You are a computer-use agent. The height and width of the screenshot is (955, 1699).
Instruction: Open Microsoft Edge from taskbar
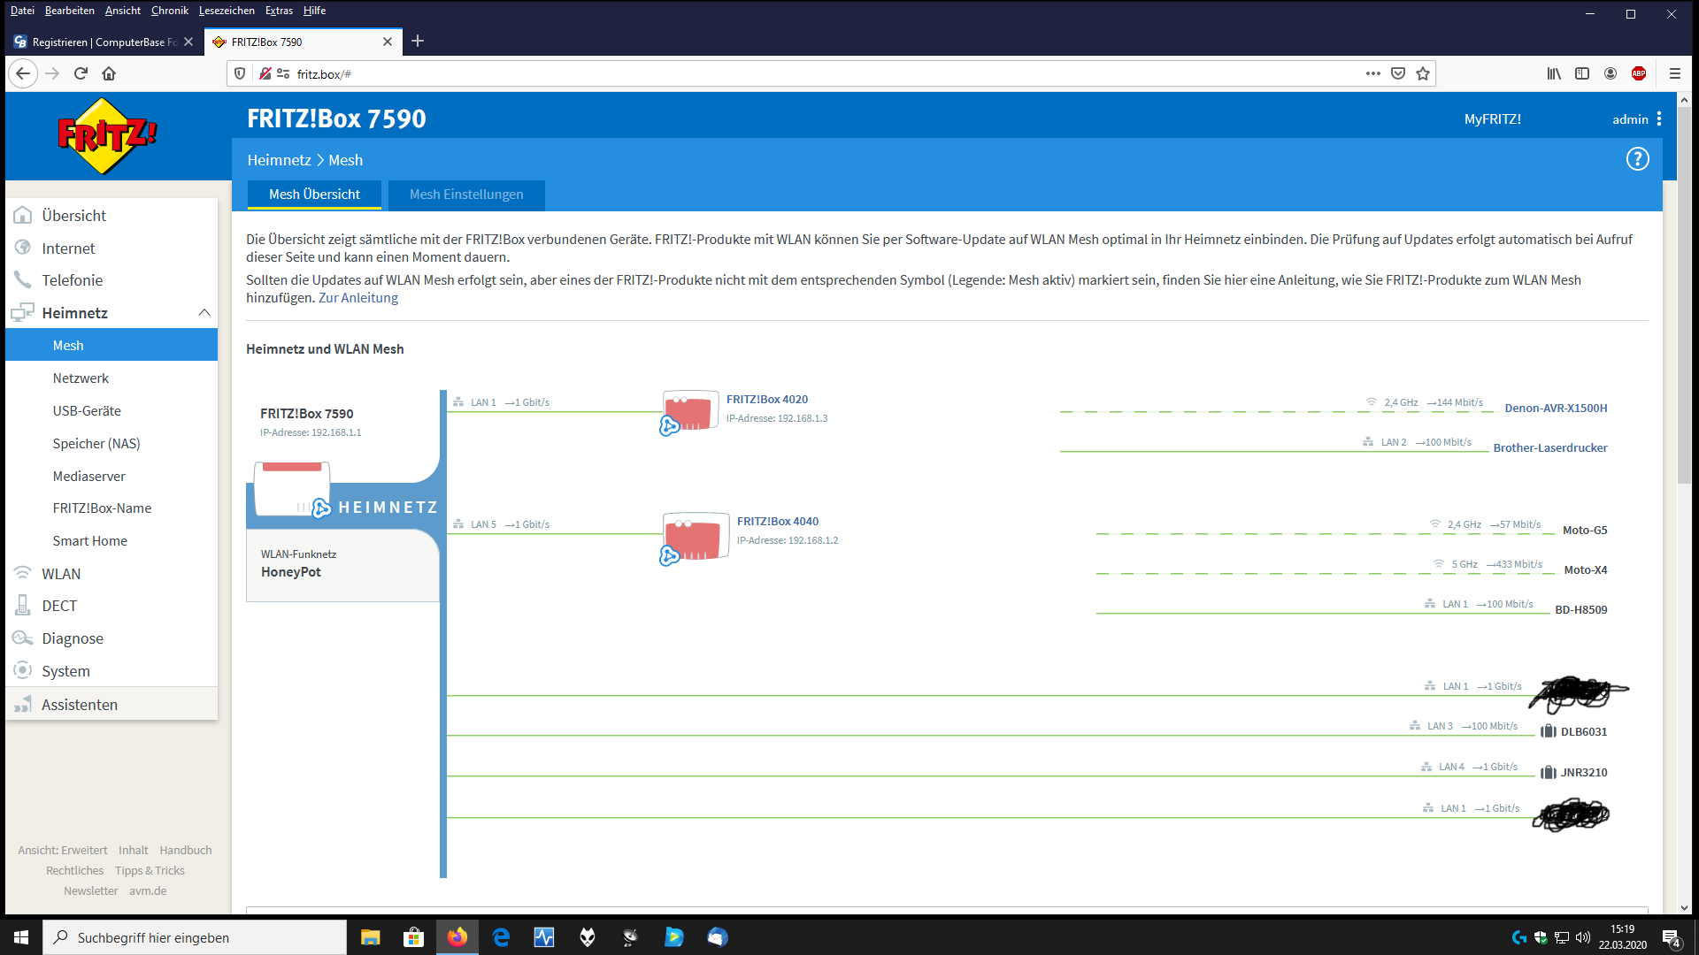pyautogui.click(x=501, y=937)
